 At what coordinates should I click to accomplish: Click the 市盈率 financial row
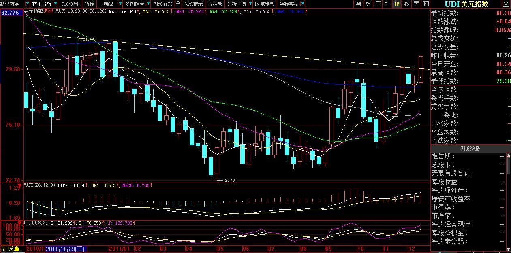pos(468,207)
